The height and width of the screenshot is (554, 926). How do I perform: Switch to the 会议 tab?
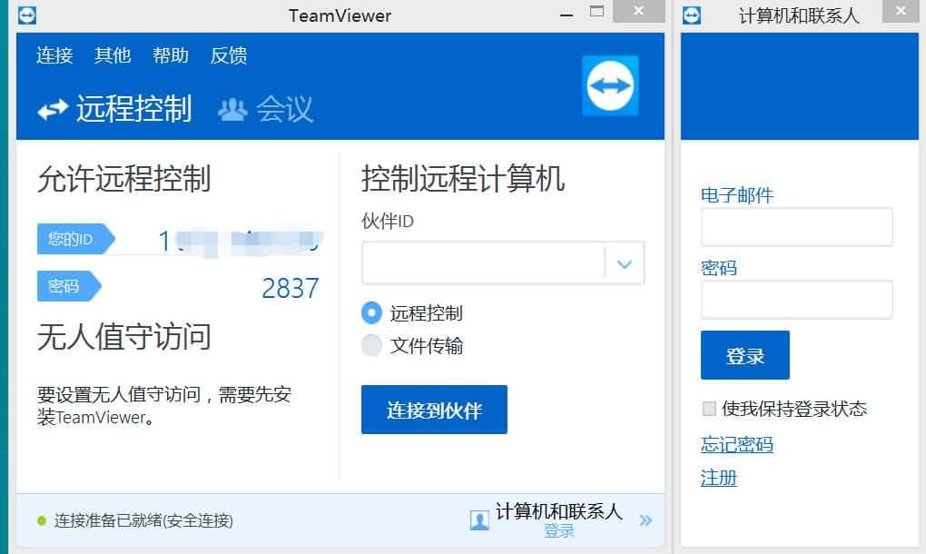(x=265, y=109)
